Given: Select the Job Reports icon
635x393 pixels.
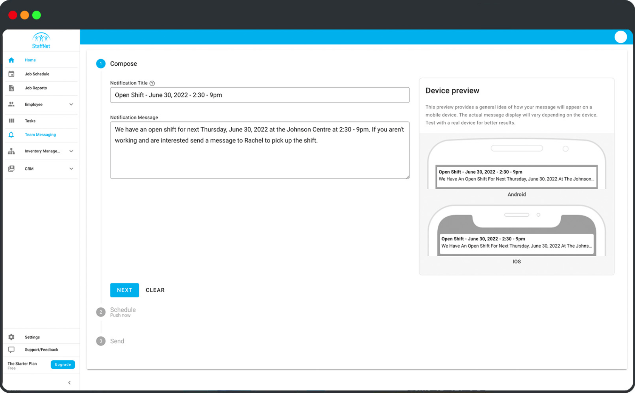Looking at the screenshot, I should coord(11,88).
